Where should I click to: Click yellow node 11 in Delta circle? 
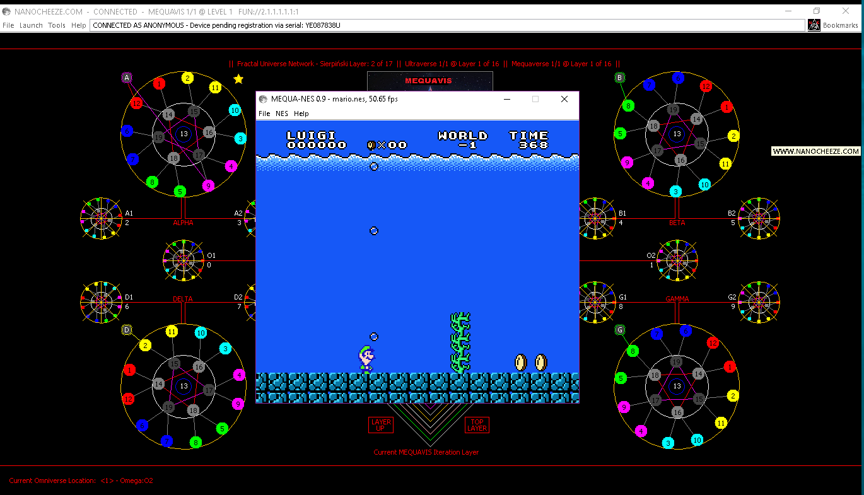point(172,332)
